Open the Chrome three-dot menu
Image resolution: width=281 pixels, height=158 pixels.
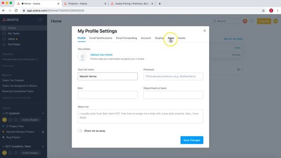pos(277,11)
